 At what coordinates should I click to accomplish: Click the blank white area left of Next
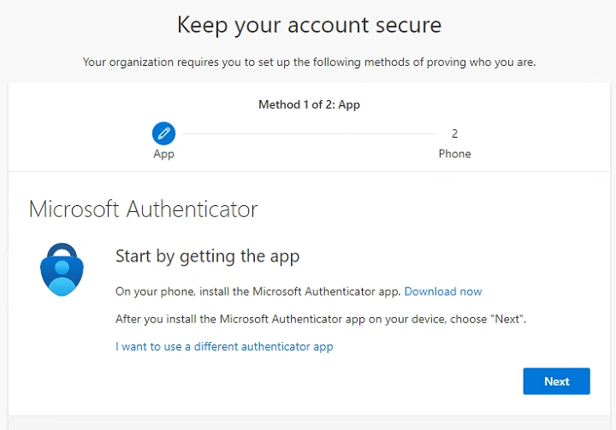[x=342, y=381]
